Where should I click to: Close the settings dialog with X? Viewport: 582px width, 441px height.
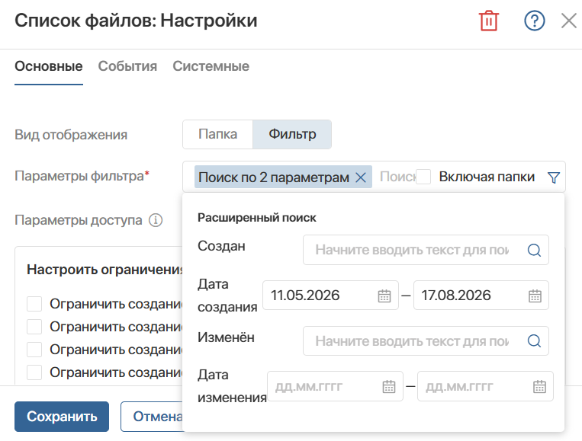tap(568, 21)
